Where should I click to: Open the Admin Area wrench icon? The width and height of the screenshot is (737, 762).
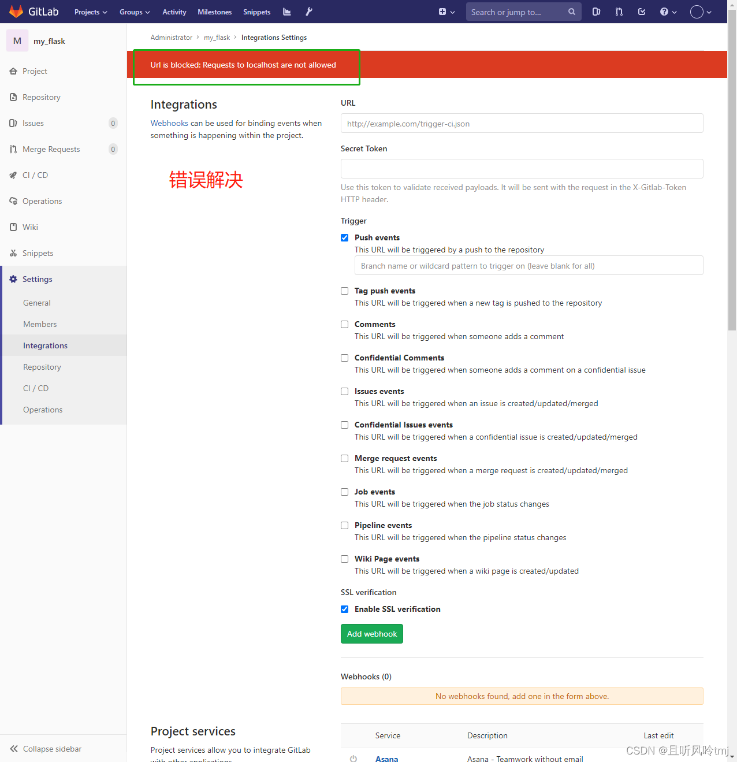tap(308, 12)
